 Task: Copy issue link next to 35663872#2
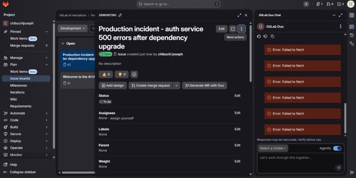click(120, 15)
